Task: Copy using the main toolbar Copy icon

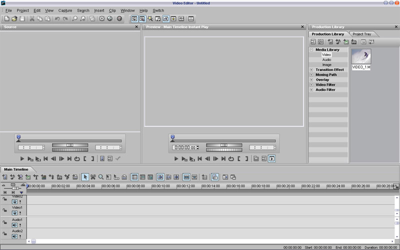Action: (x=40, y=18)
